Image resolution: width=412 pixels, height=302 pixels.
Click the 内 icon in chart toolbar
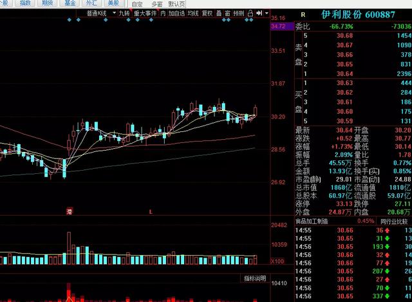163,13
